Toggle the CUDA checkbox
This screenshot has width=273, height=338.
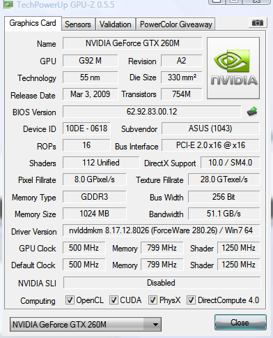click(x=114, y=300)
